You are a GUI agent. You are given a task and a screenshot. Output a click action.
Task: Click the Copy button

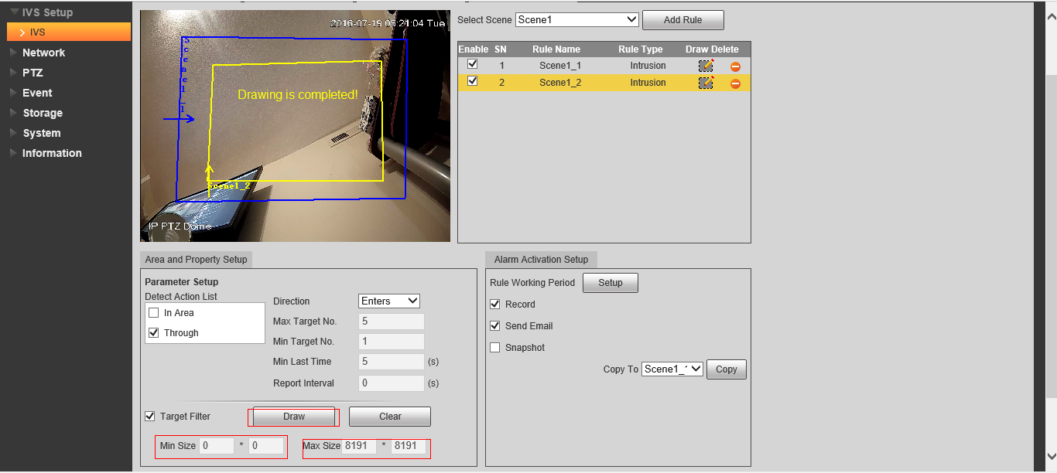(727, 369)
